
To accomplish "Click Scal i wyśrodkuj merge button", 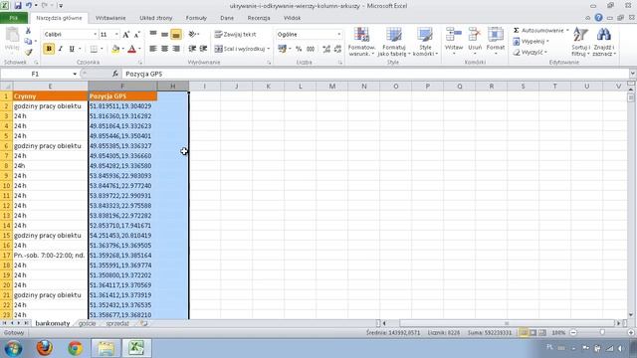I will pos(240,49).
